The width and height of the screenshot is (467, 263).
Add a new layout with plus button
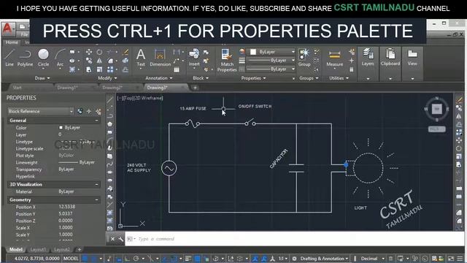click(x=80, y=250)
